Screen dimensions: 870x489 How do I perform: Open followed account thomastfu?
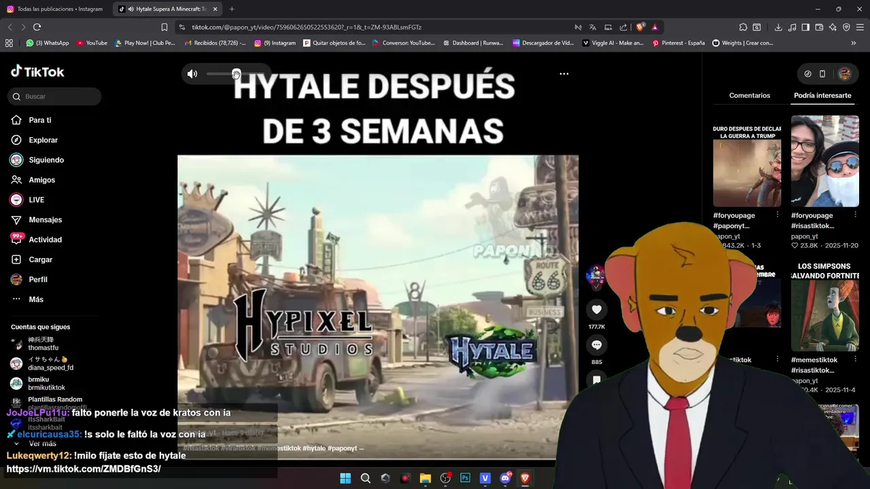click(x=43, y=344)
